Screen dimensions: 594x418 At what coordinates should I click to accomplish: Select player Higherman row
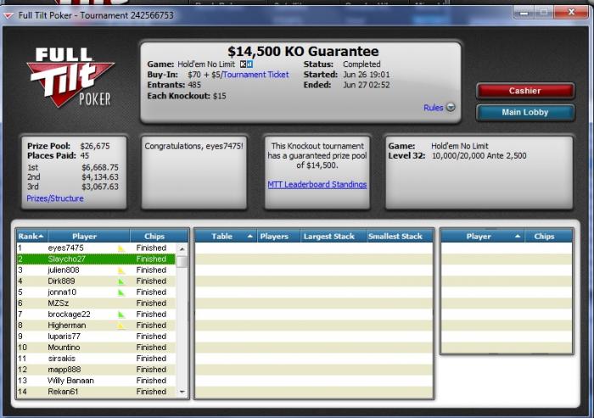click(x=96, y=326)
